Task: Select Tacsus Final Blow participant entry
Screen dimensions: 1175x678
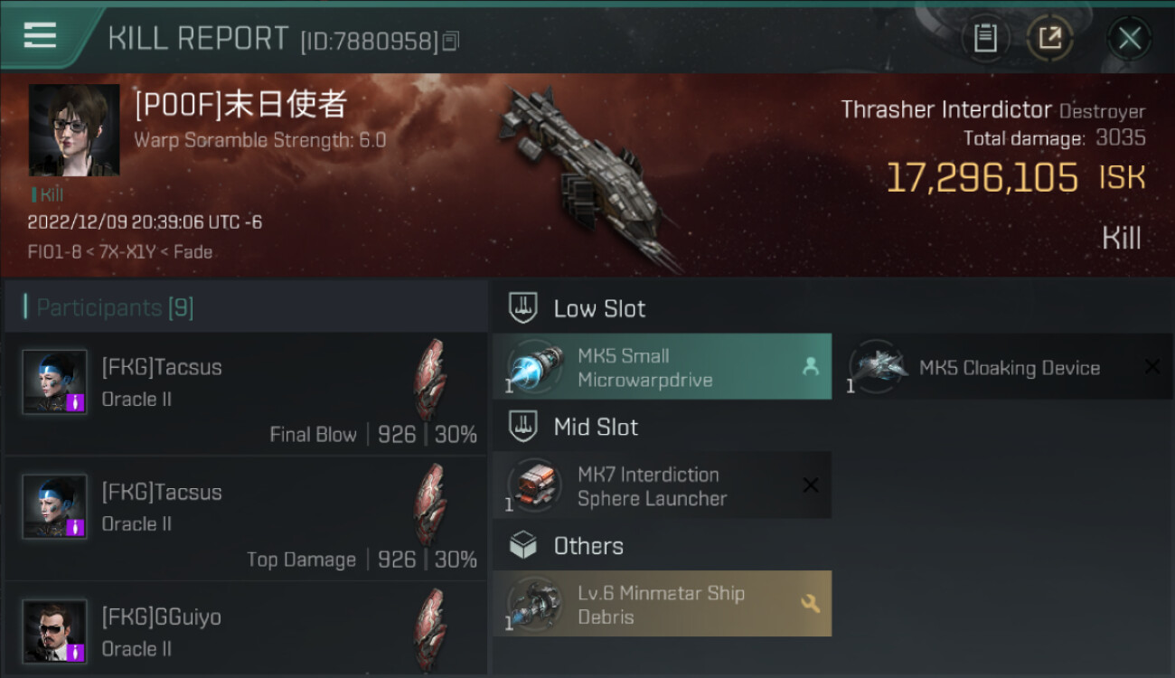Action: (x=246, y=394)
